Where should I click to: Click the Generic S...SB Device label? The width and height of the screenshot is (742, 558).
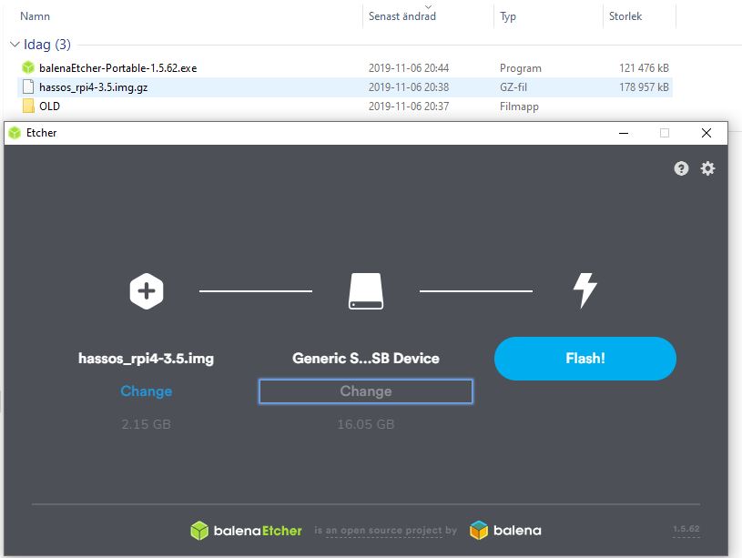tap(366, 359)
